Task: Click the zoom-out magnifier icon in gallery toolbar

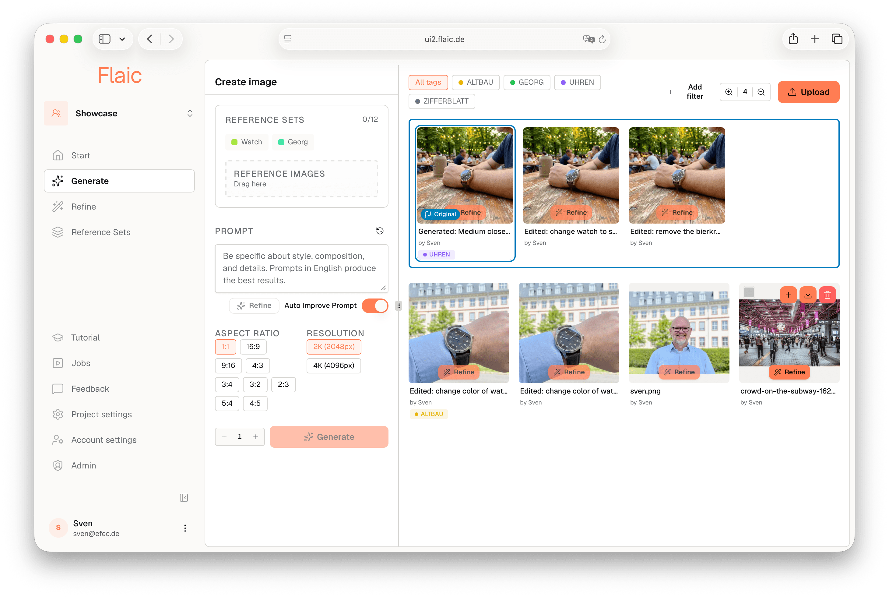Action: click(x=761, y=92)
